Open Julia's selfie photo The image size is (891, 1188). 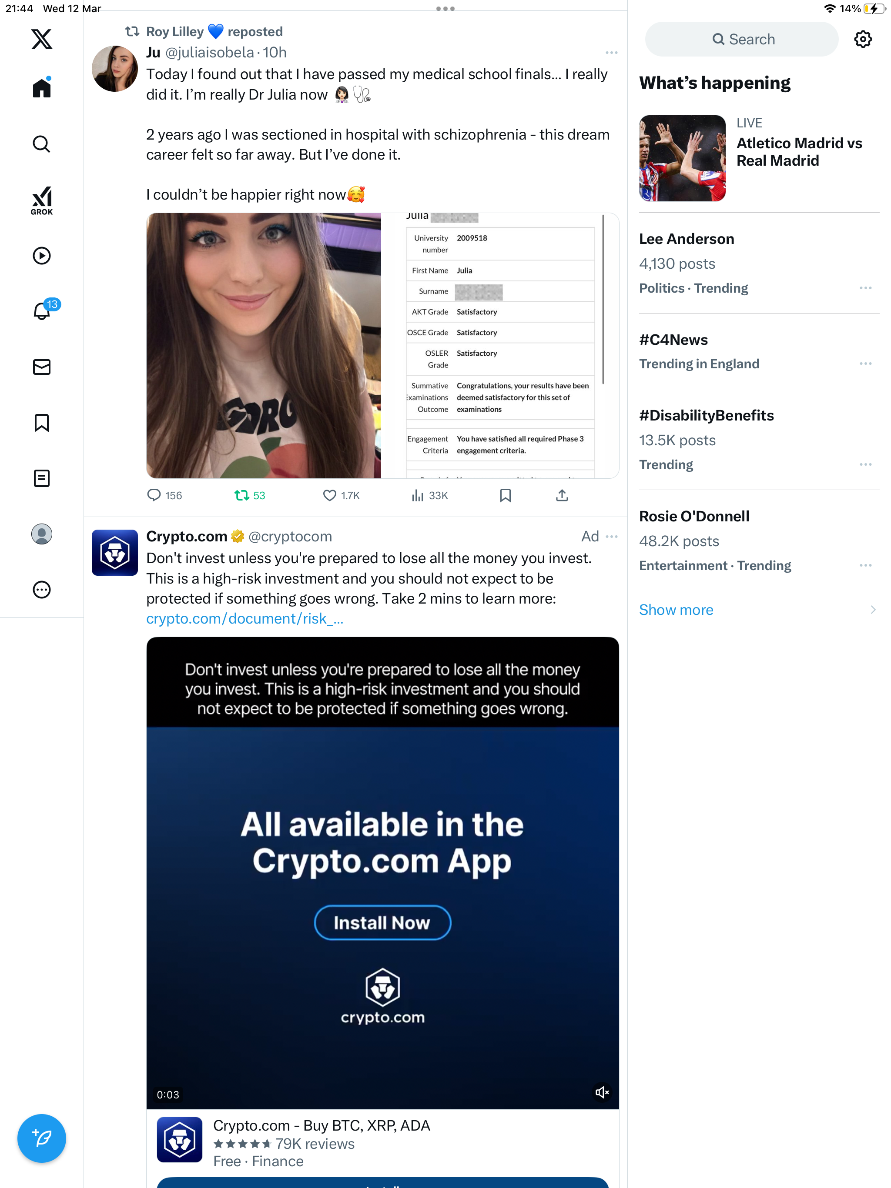coord(263,345)
